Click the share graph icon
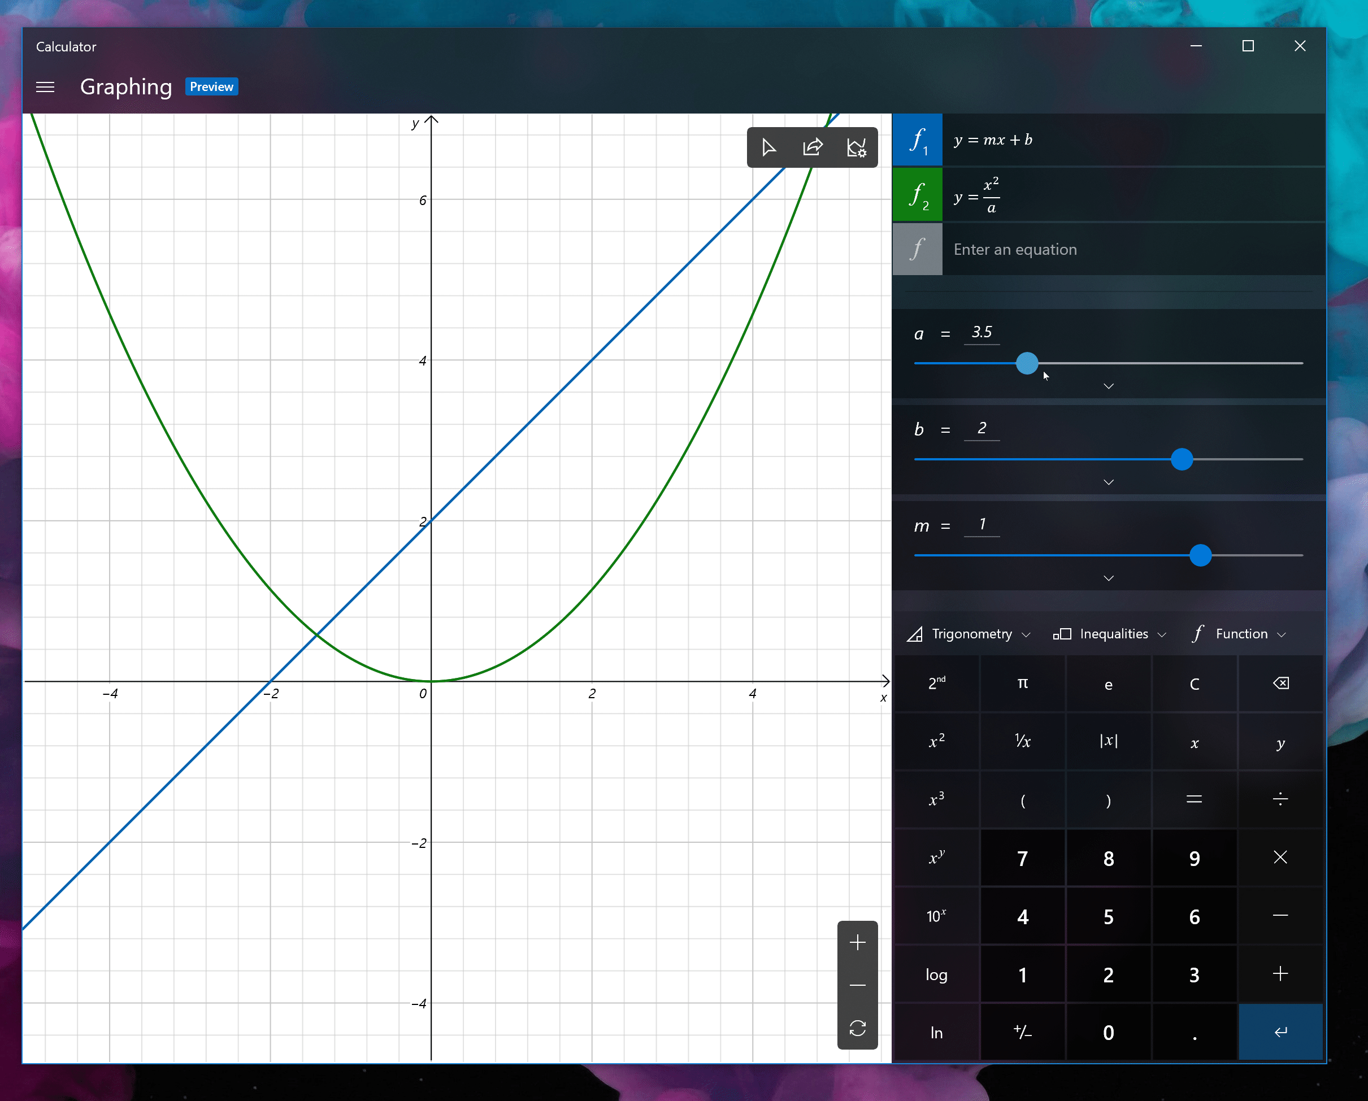The image size is (1368, 1101). point(814,149)
